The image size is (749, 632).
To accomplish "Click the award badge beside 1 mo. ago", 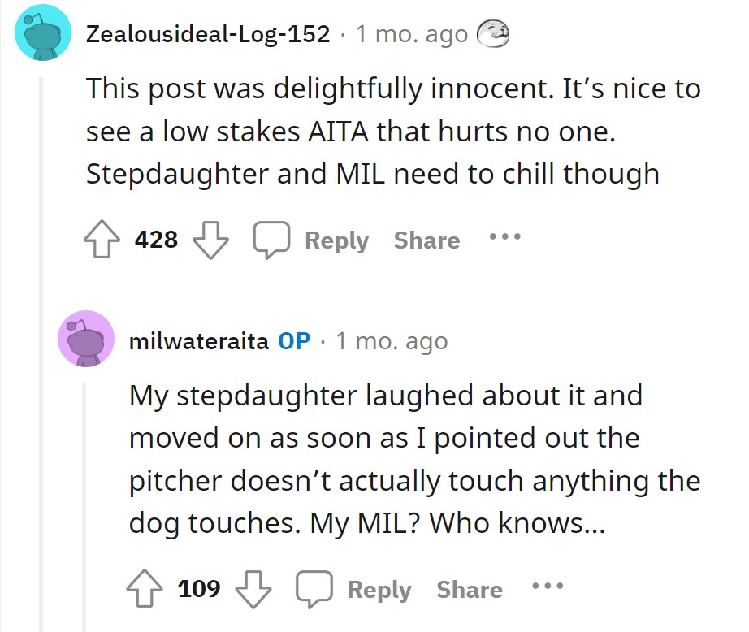I will click(x=493, y=34).
